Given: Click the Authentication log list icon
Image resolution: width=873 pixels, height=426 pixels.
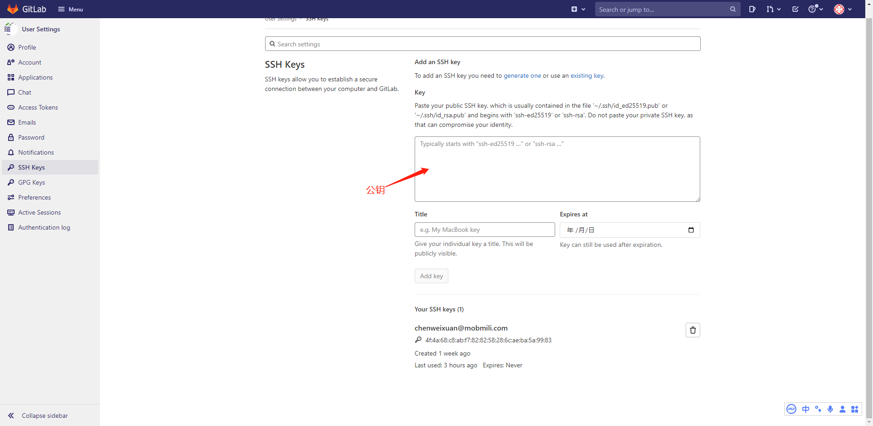Looking at the screenshot, I should (11, 227).
